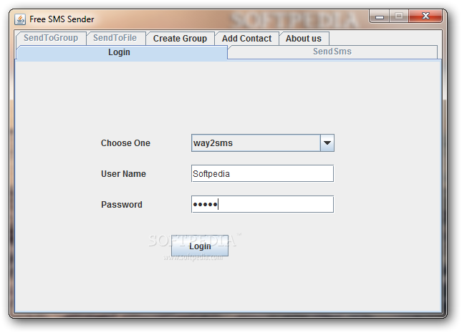
Task: Open the About us tab
Action: click(304, 38)
